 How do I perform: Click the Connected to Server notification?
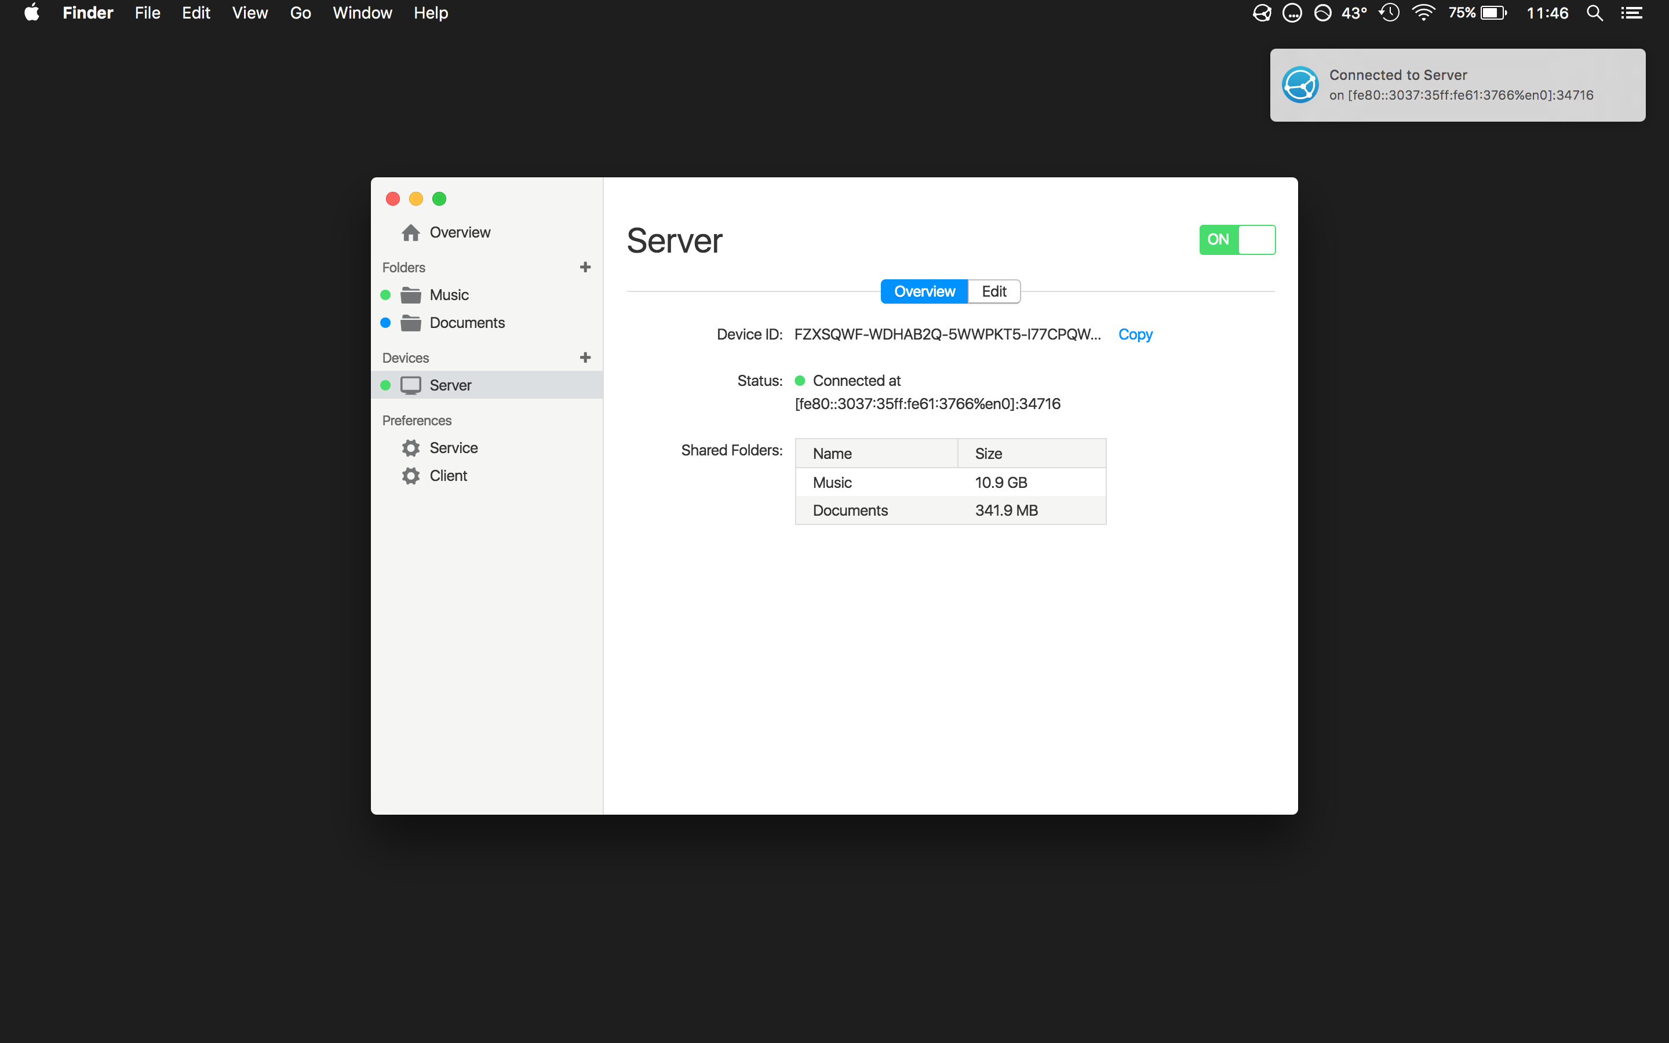pyautogui.click(x=1456, y=85)
